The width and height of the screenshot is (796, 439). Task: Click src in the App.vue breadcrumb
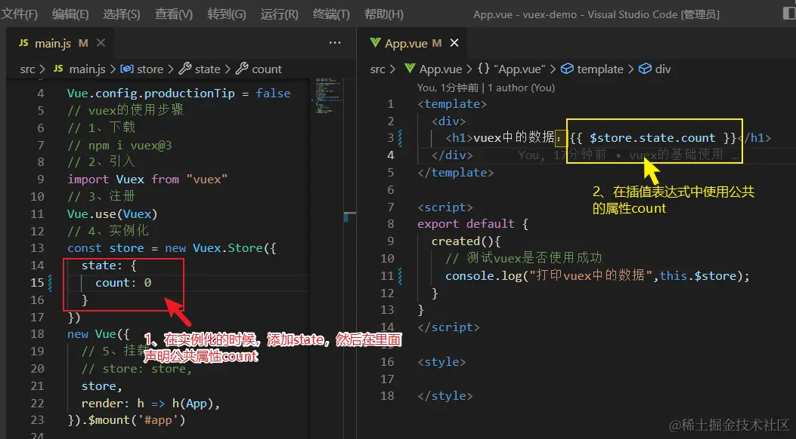(x=378, y=69)
